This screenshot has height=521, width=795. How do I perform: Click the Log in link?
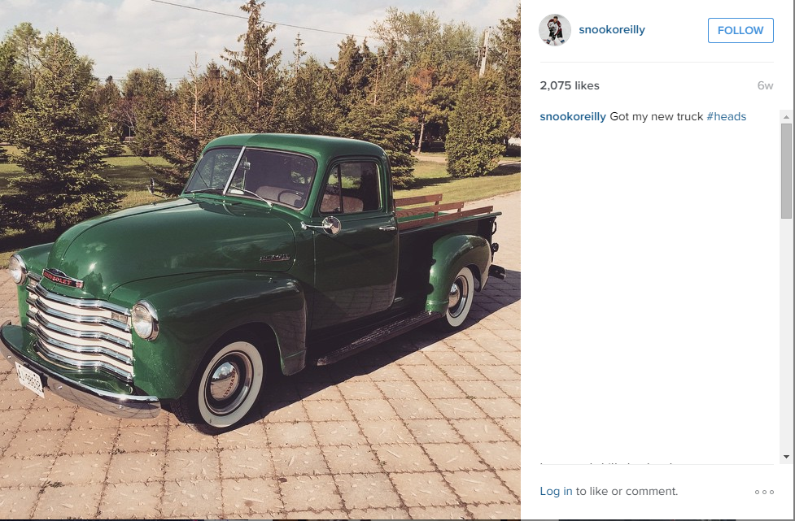click(x=556, y=491)
